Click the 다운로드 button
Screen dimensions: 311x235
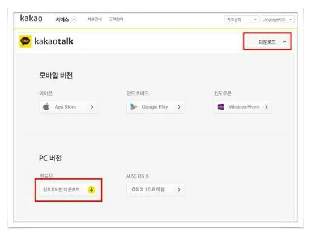267,41
